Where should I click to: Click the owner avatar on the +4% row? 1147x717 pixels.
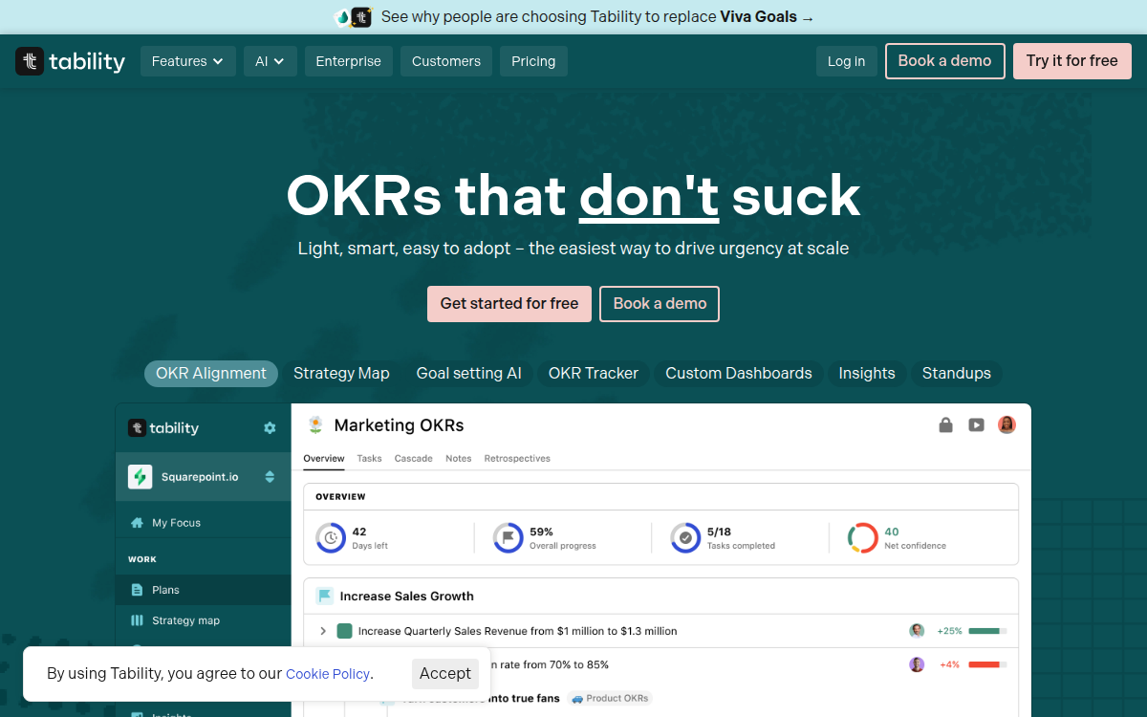[917, 664]
